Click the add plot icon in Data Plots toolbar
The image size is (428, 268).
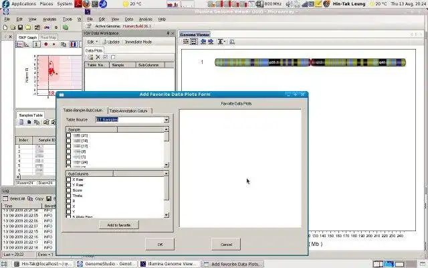(90, 57)
